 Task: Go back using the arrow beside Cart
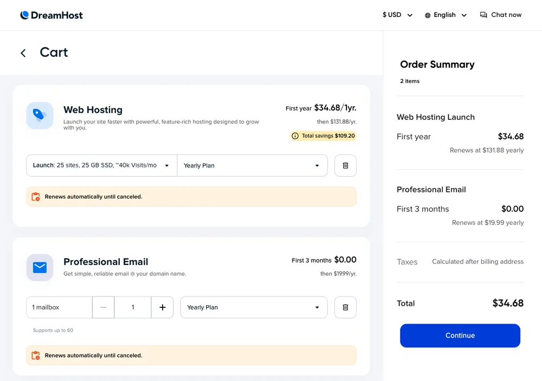[x=23, y=53]
